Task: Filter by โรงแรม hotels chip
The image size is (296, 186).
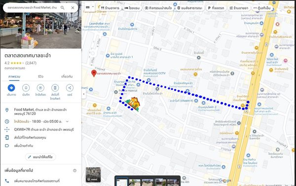Action: [132, 8]
